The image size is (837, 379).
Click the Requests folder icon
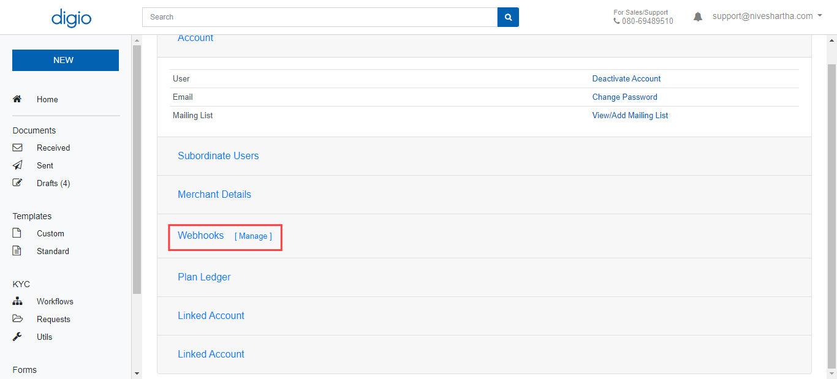[17, 319]
